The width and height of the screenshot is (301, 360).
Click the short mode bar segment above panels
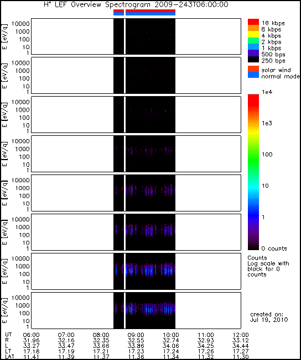tap(119, 12)
